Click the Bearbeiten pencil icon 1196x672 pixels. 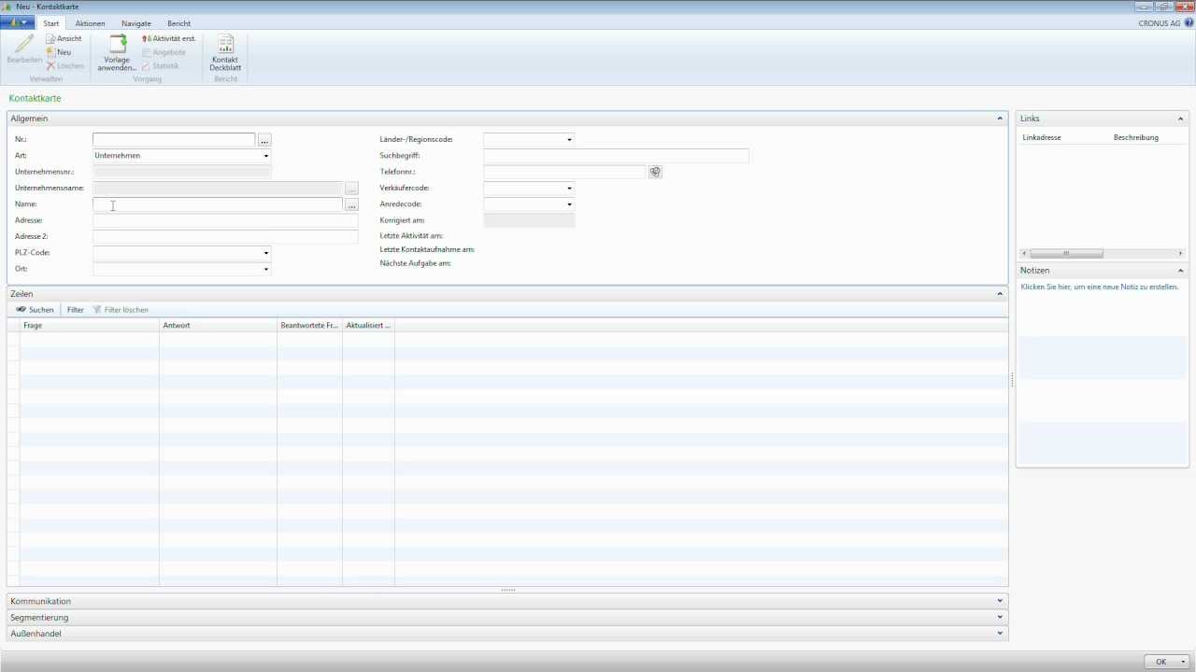[x=23, y=43]
